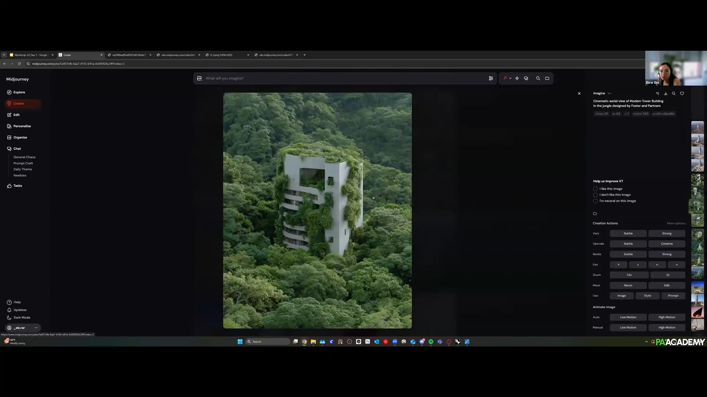Expand the browser tab list chevron
Screen dimensions: 707x397
point(4,55)
